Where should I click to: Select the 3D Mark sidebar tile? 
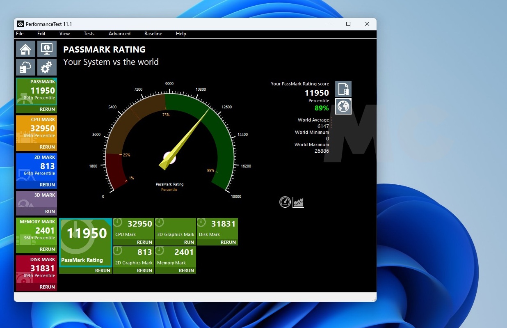click(x=37, y=200)
